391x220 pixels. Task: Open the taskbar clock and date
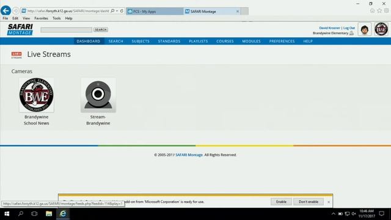tap(367, 214)
